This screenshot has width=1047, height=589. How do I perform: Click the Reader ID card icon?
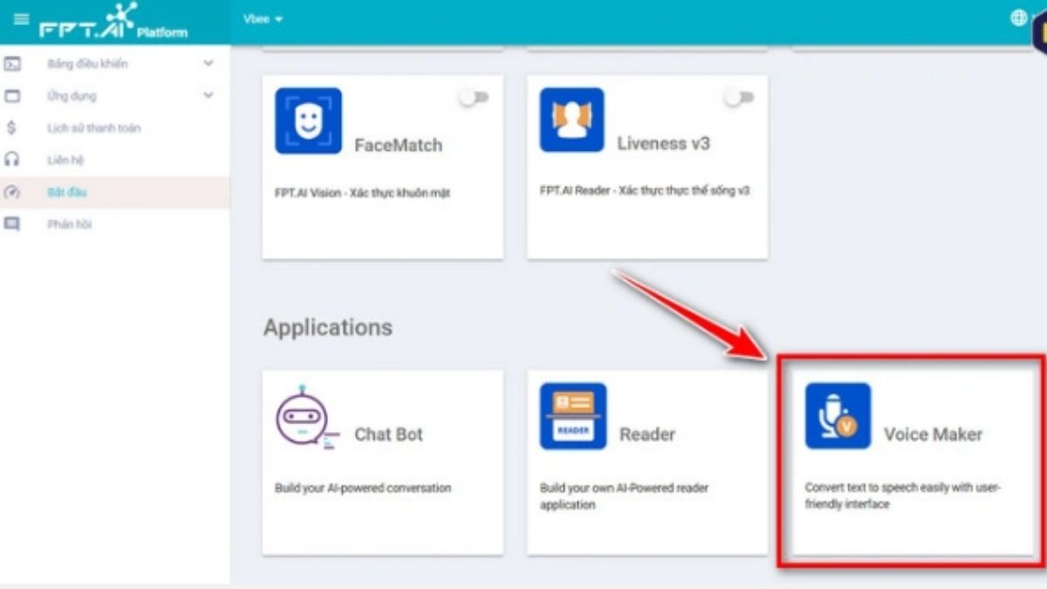572,416
